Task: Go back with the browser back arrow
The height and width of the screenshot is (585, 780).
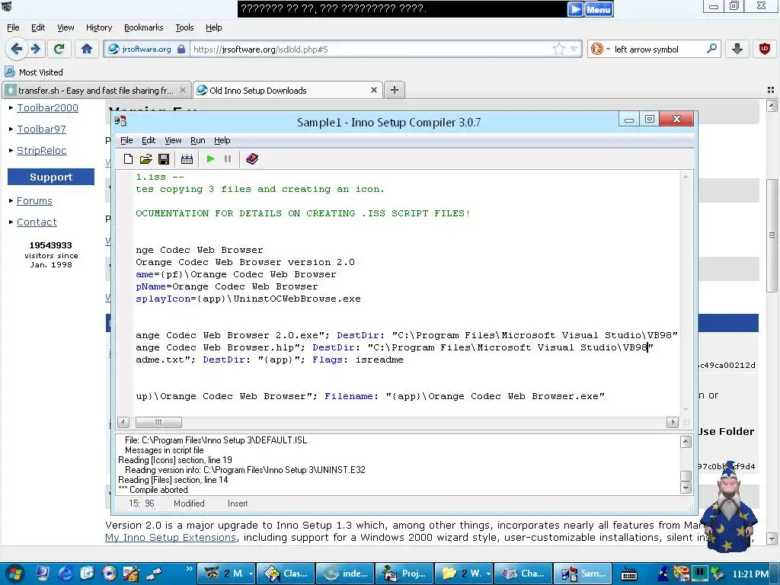Action: coord(15,49)
